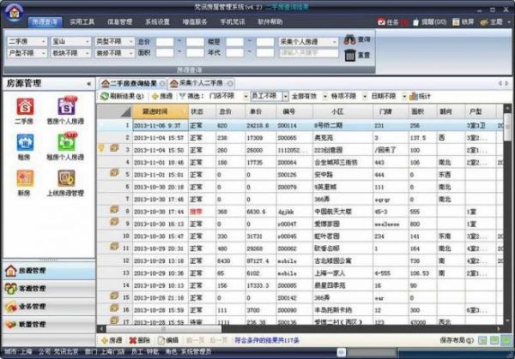Switch to 客源管理 sidebar section
Screen dimensions: 515x359
(33, 289)
